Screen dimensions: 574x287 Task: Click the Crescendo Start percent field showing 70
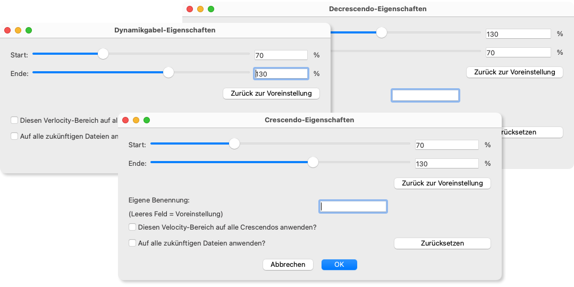(x=448, y=145)
